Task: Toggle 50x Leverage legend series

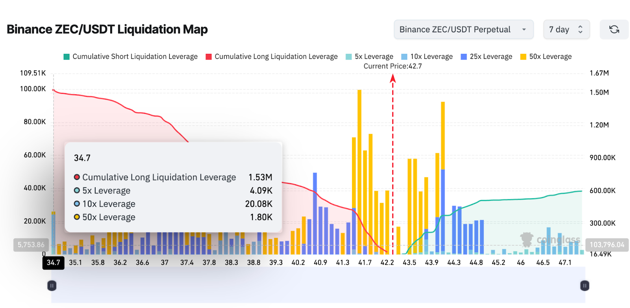Action: click(x=546, y=57)
